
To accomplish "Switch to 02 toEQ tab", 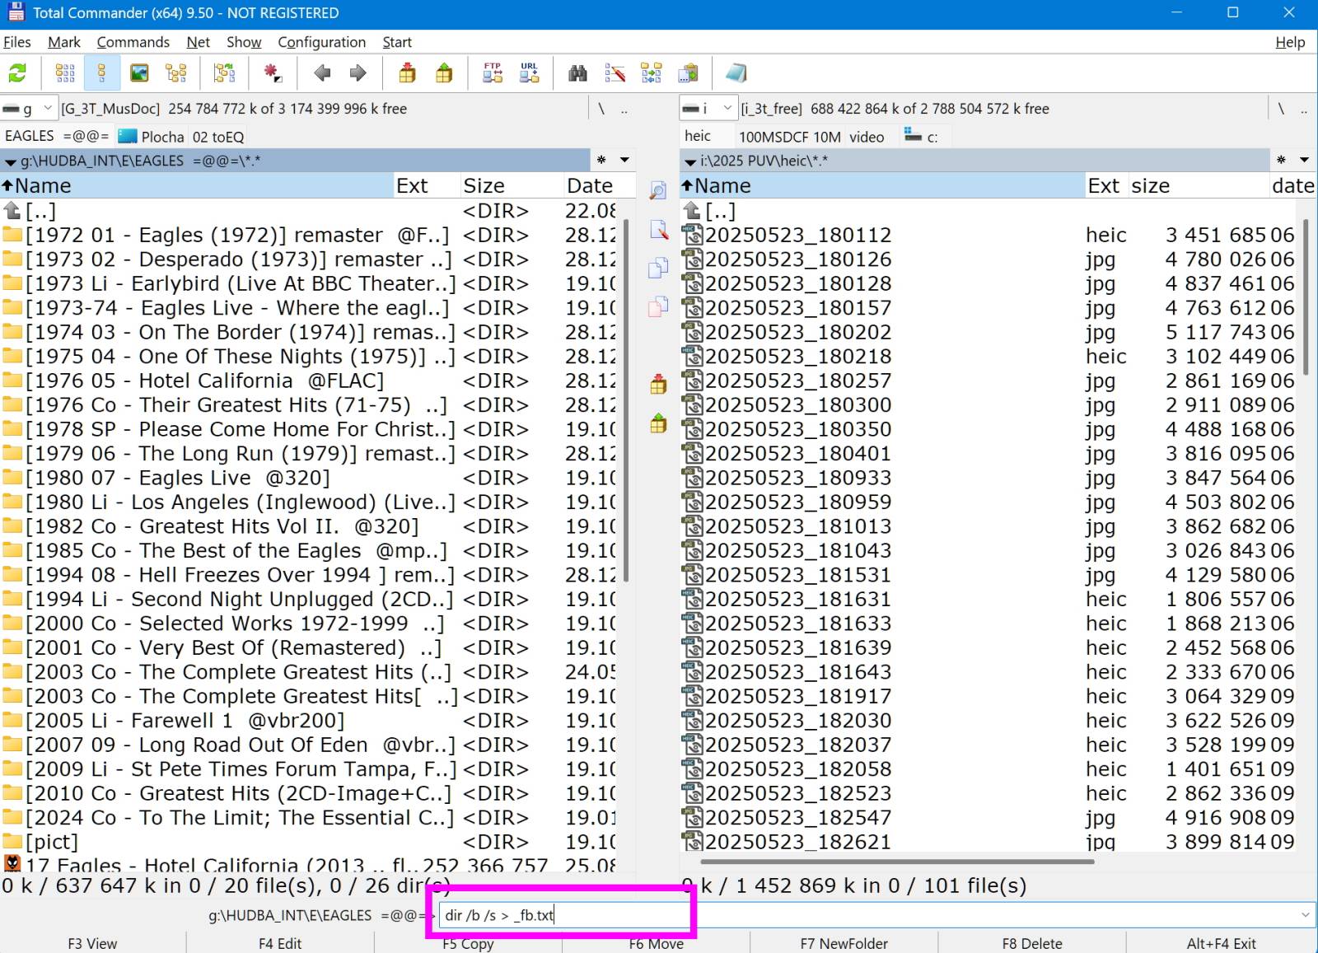I will point(218,137).
